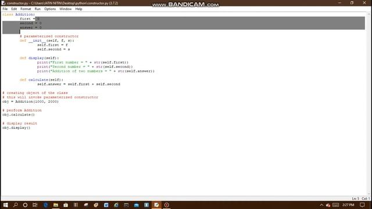Click the '# perform Addition' comment

pos(22,110)
